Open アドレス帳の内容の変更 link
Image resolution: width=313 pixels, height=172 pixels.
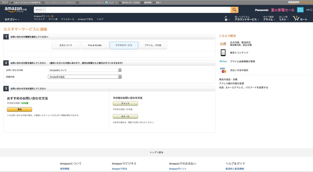[x=232, y=83]
